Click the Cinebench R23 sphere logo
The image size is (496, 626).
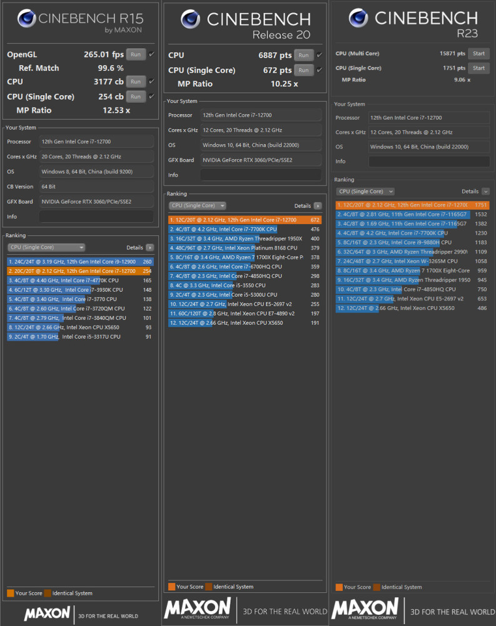point(358,18)
